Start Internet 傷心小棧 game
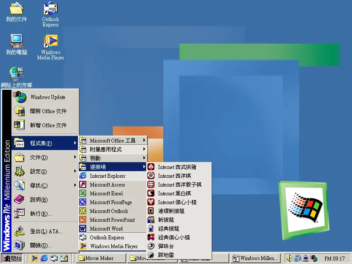 point(179,202)
